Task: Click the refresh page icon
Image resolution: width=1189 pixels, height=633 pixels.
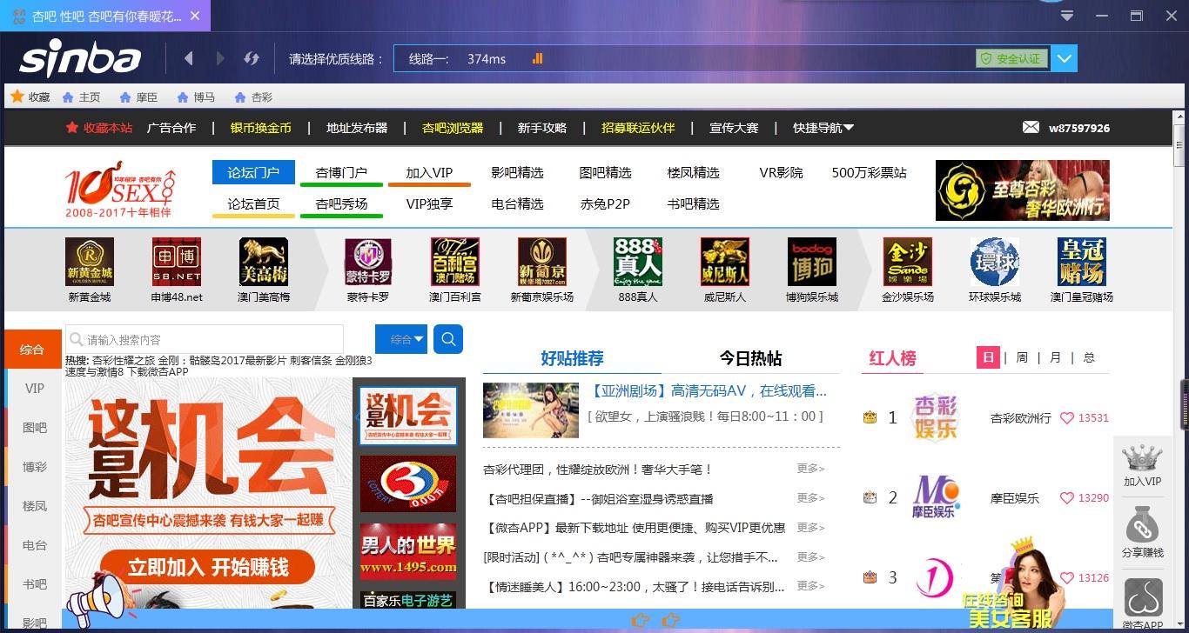Action: 252,58
